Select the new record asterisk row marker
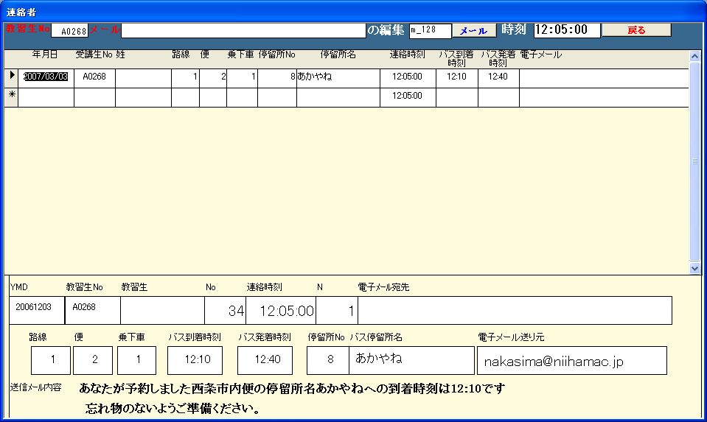707x422 pixels. (11, 96)
